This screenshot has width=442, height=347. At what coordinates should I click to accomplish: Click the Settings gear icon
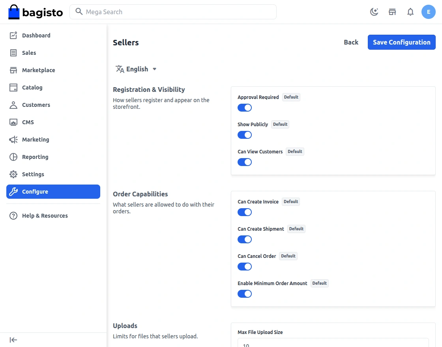coord(13,174)
